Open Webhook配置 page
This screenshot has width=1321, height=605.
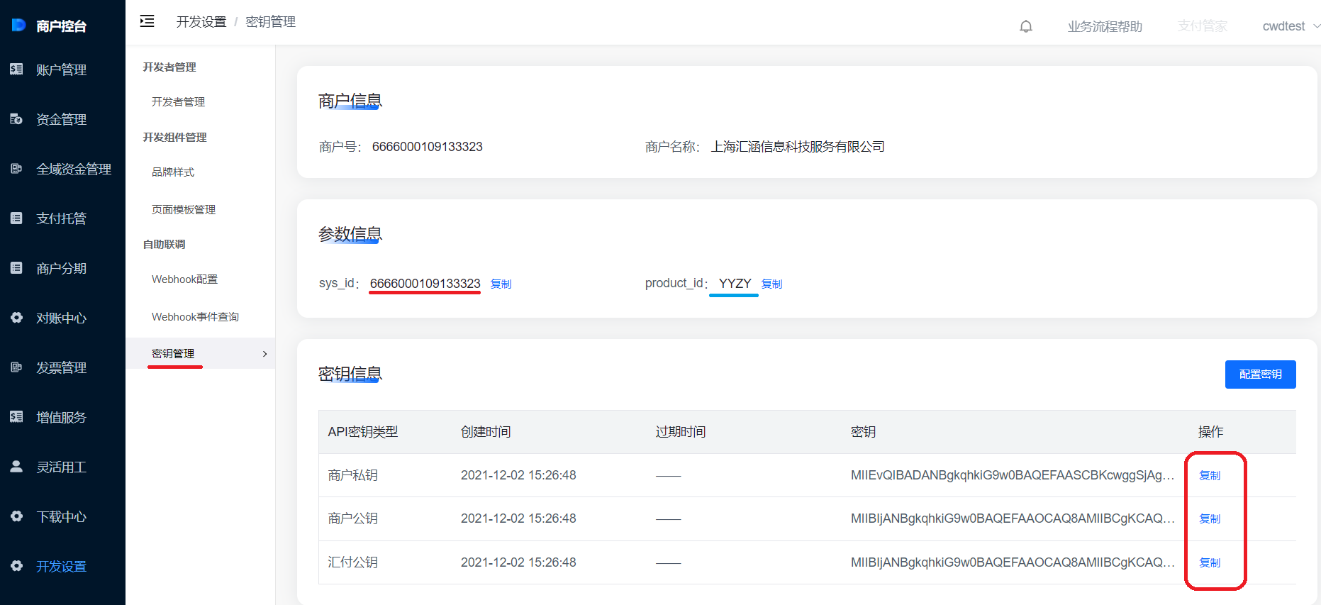coord(185,279)
